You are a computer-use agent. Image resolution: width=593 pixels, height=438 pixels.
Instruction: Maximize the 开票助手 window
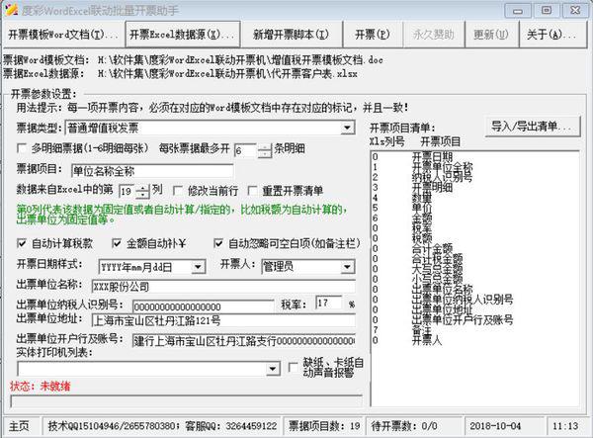(x=547, y=11)
